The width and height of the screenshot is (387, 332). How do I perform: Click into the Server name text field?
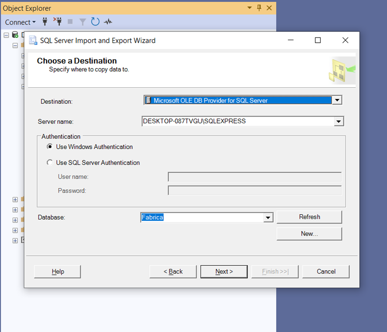[238, 121]
